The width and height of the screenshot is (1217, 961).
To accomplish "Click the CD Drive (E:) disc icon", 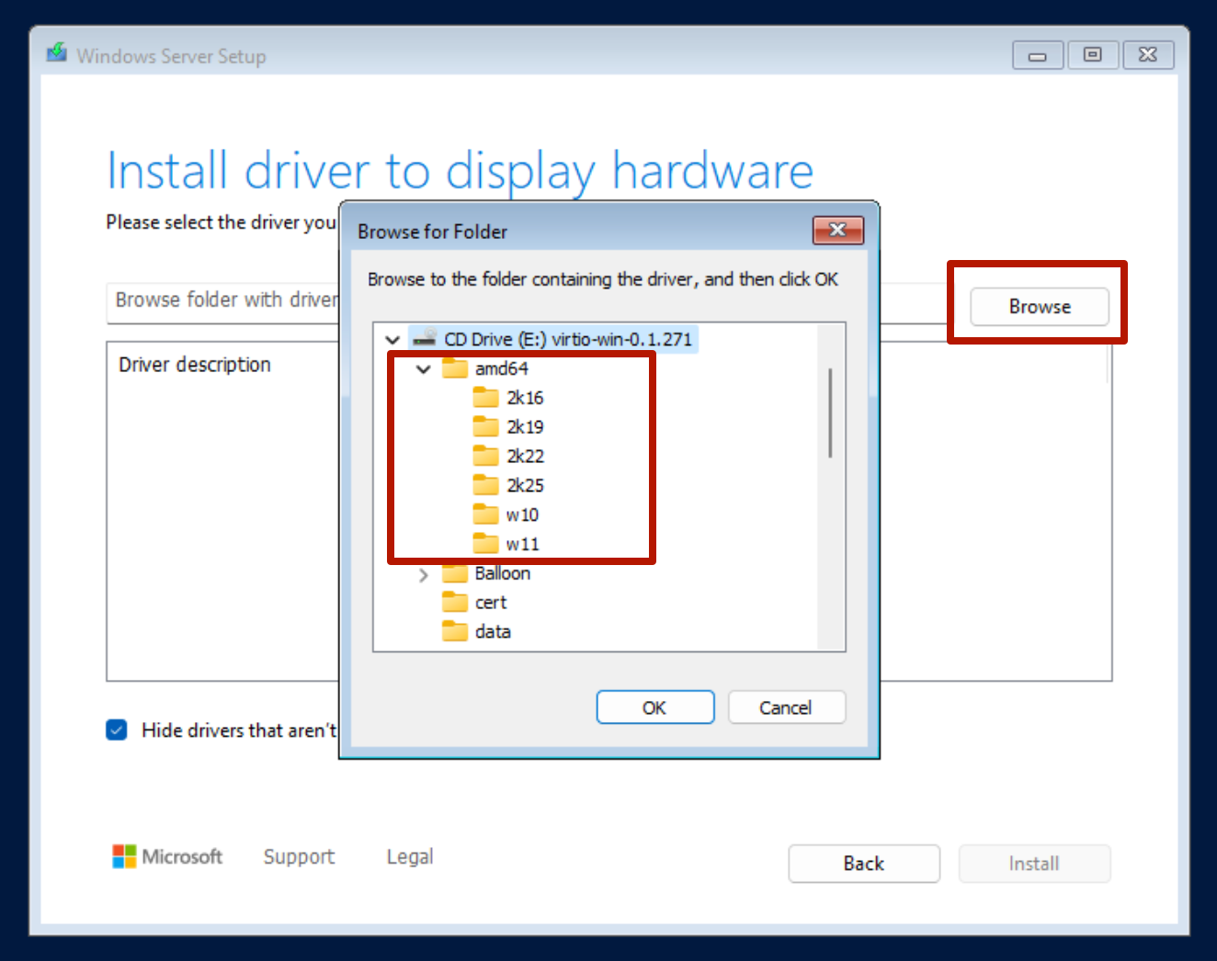I will (424, 339).
